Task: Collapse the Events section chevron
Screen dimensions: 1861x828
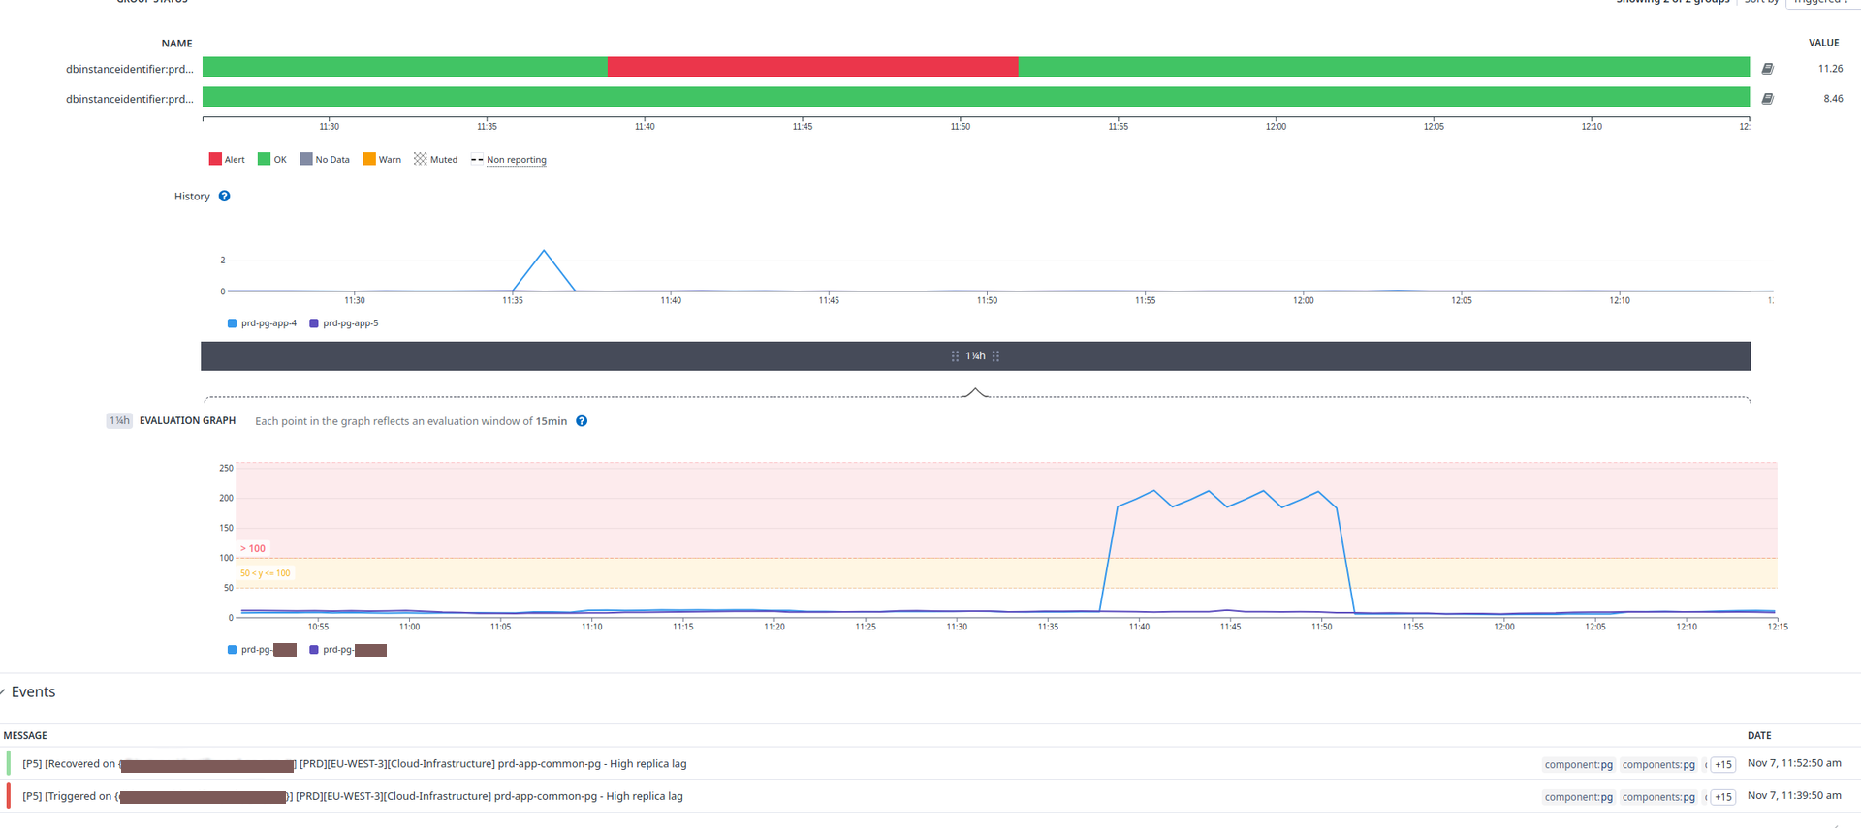Action: point(3,691)
